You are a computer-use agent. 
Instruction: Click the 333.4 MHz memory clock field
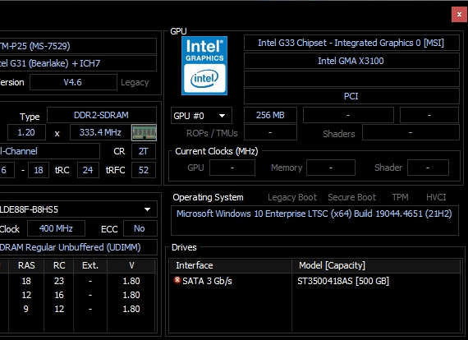100,132
